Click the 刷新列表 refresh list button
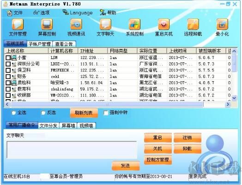Viewport: 242px width, 185px height. (84, 113)
